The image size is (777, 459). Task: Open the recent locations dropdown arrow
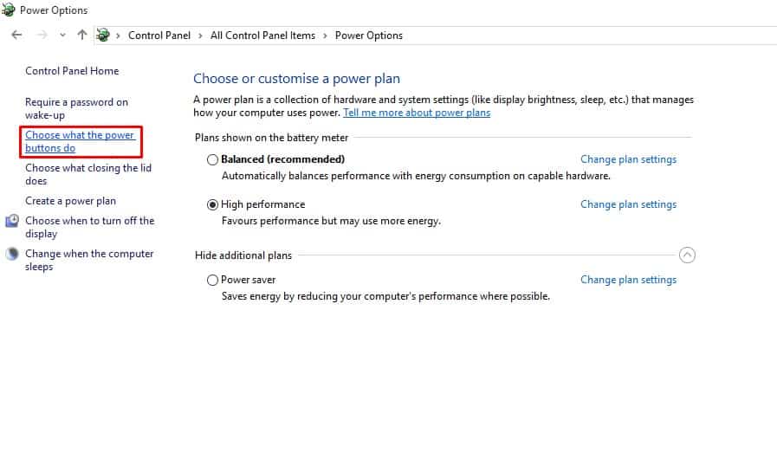pyautogui.click(x=62, y=36)
